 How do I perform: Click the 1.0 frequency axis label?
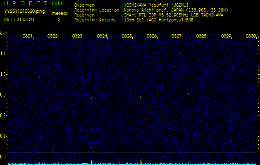[x=4, y=74]
